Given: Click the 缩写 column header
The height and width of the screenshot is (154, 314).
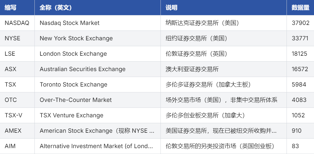Looking at the screenshot, I should point(11,8).
